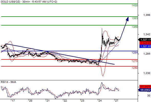Click the date axis label 22

tap(65, 101)
